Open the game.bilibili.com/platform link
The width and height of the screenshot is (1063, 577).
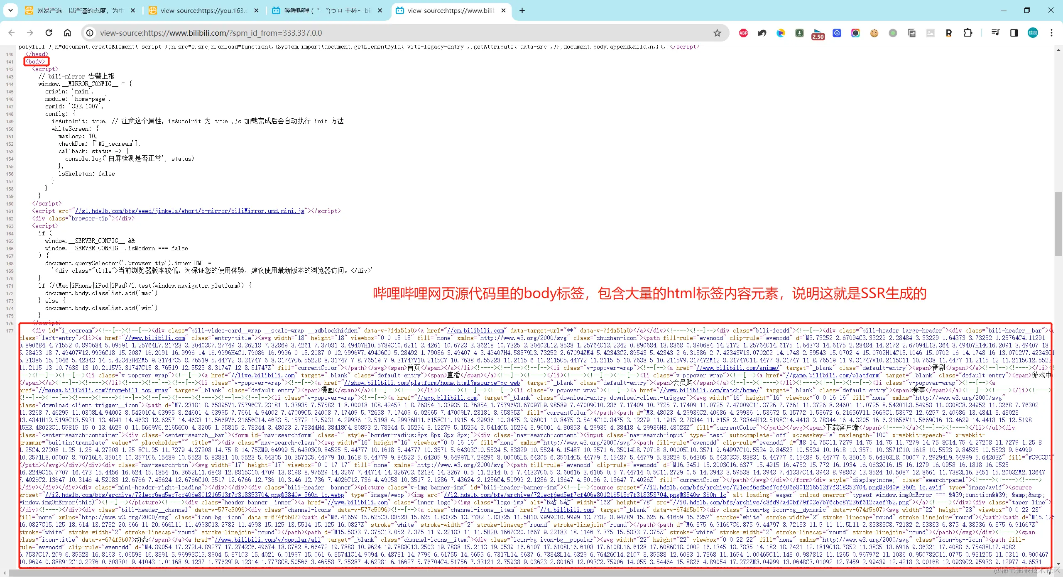click(x=833, y=375)
